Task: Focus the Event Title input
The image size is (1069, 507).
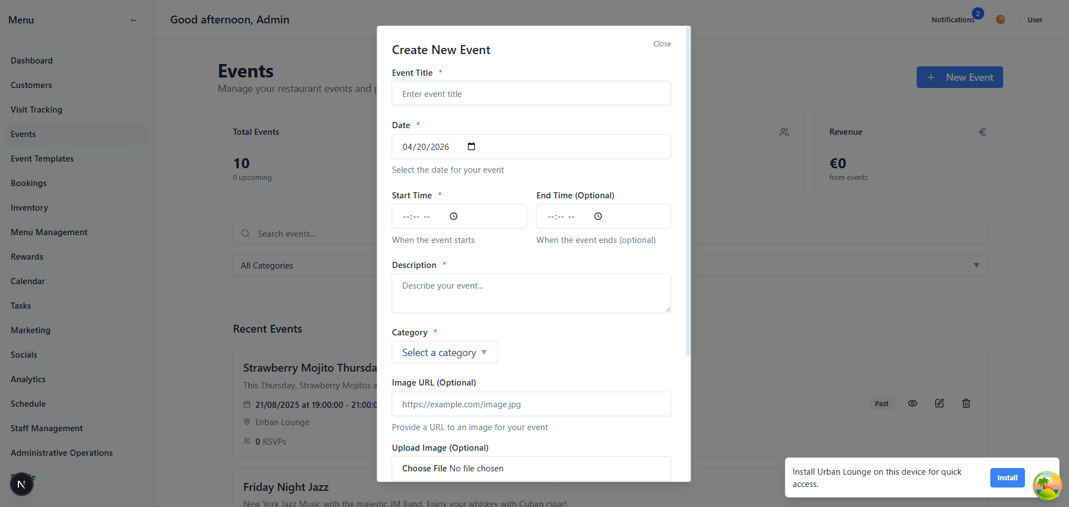Action: (x=531, y=94)
